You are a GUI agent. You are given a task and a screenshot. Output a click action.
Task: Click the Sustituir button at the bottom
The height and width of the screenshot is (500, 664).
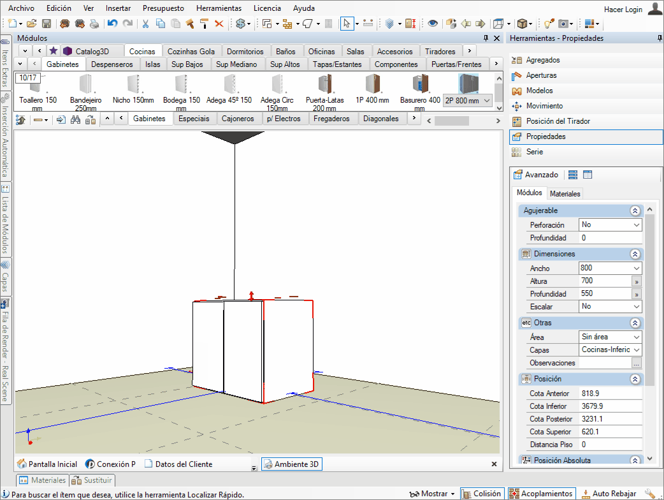click(x=92, y=480)
